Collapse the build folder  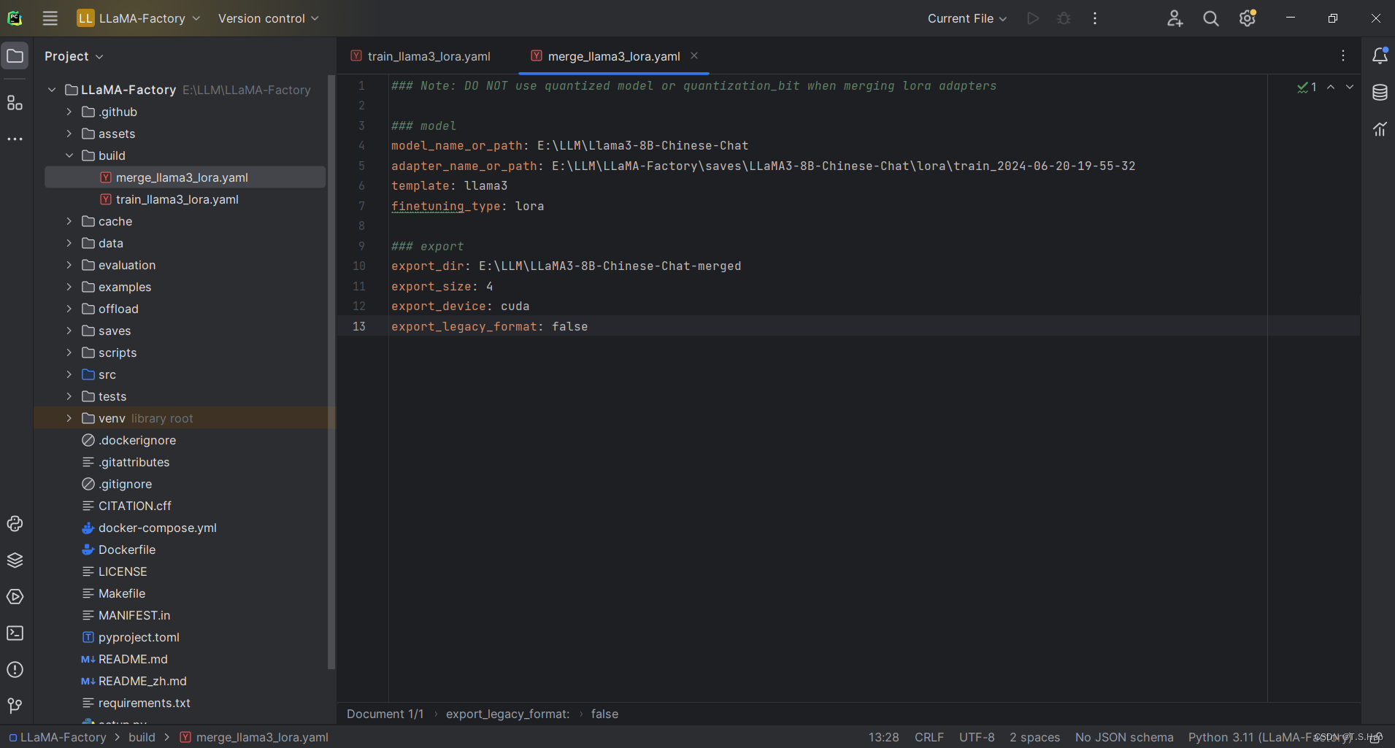tap(69, 155)
